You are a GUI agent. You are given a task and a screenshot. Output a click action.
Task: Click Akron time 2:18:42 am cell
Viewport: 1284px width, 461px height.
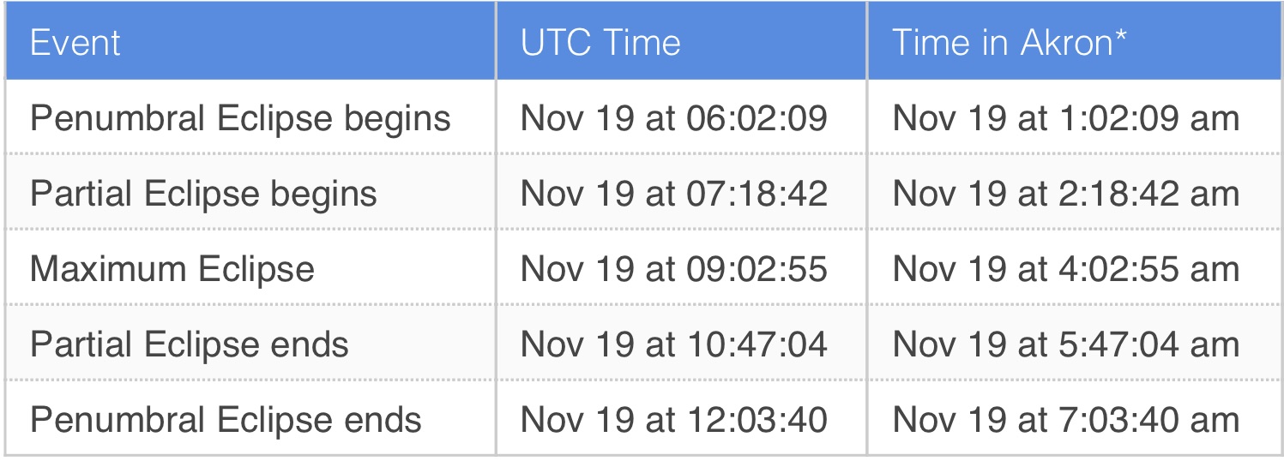point(1065,194)
